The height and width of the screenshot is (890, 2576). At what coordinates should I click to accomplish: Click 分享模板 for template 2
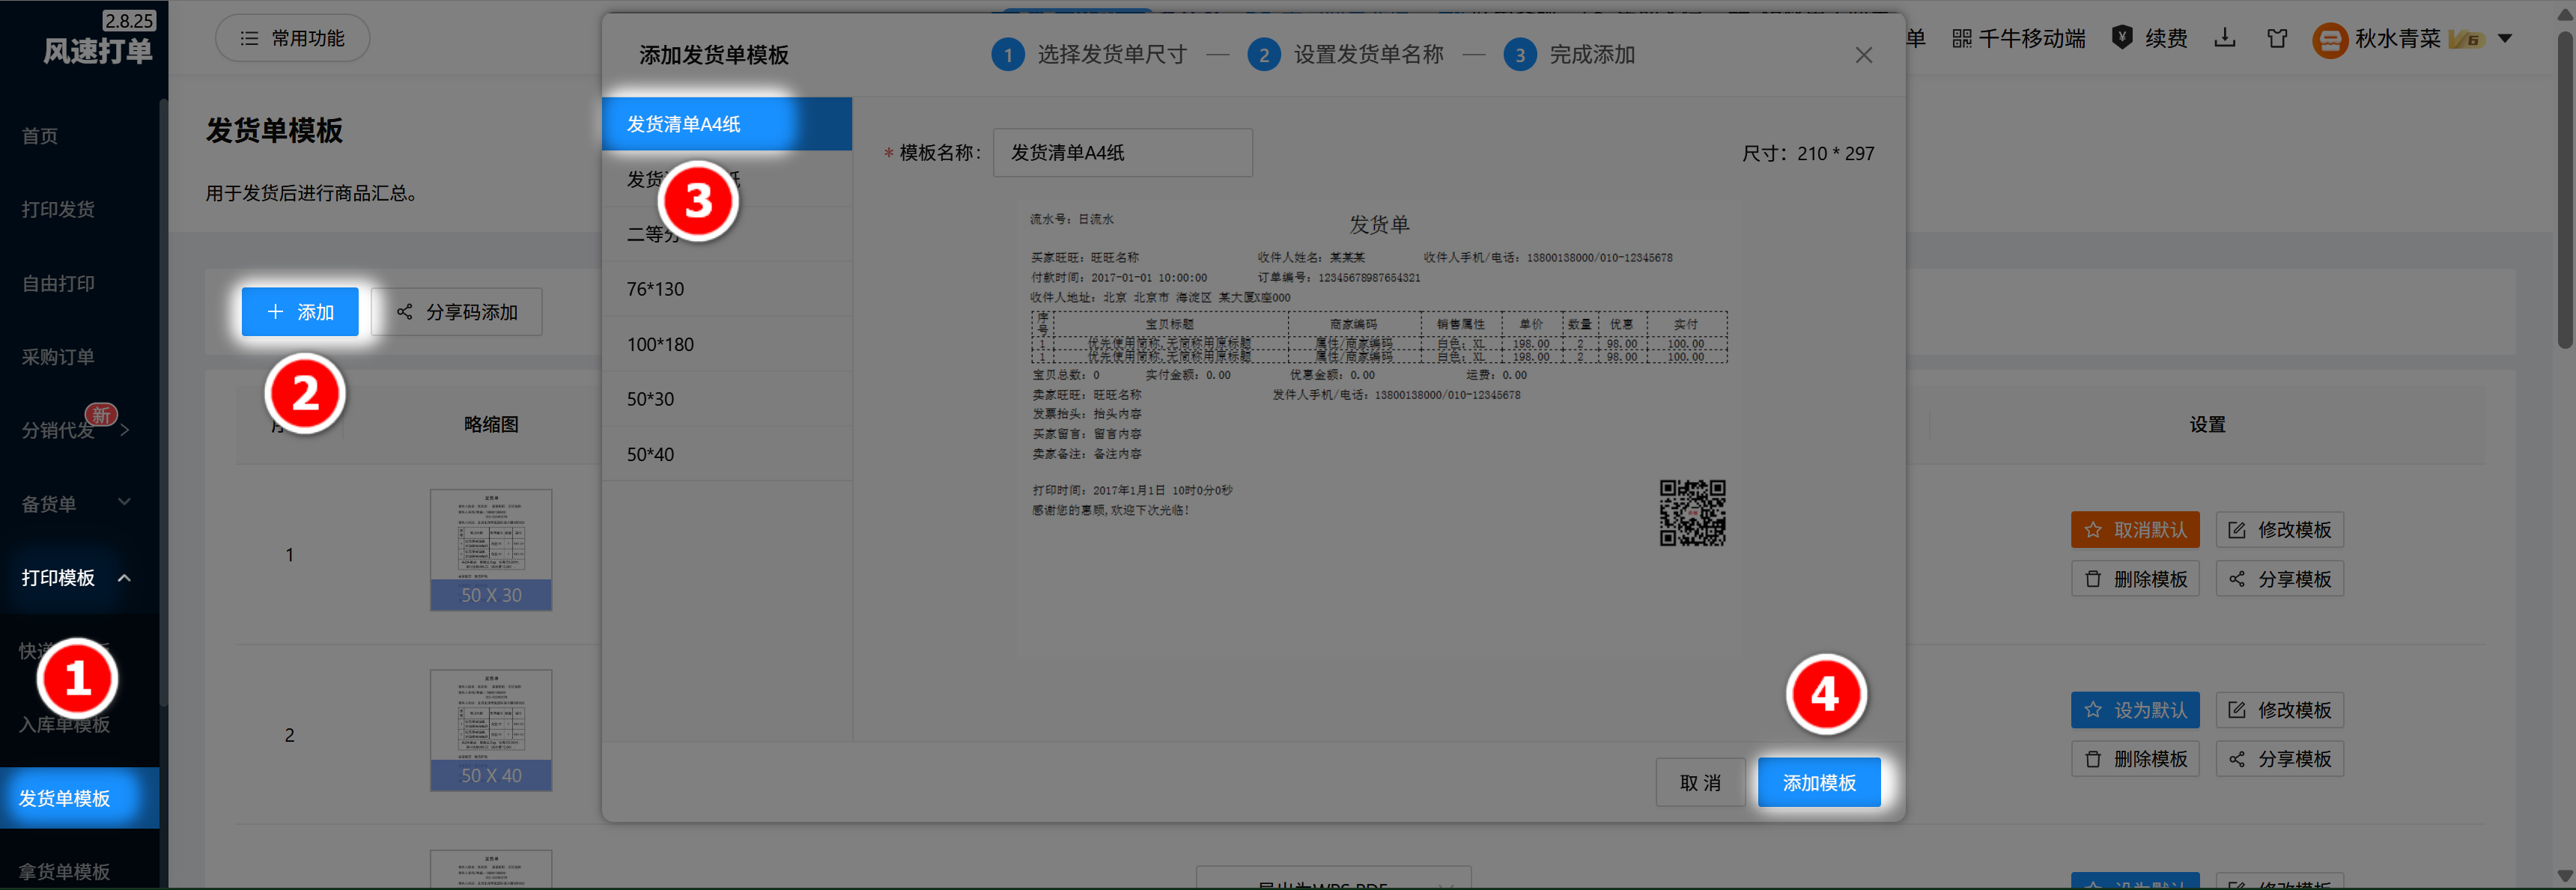pyautogui.click(x=2279, y=759)
